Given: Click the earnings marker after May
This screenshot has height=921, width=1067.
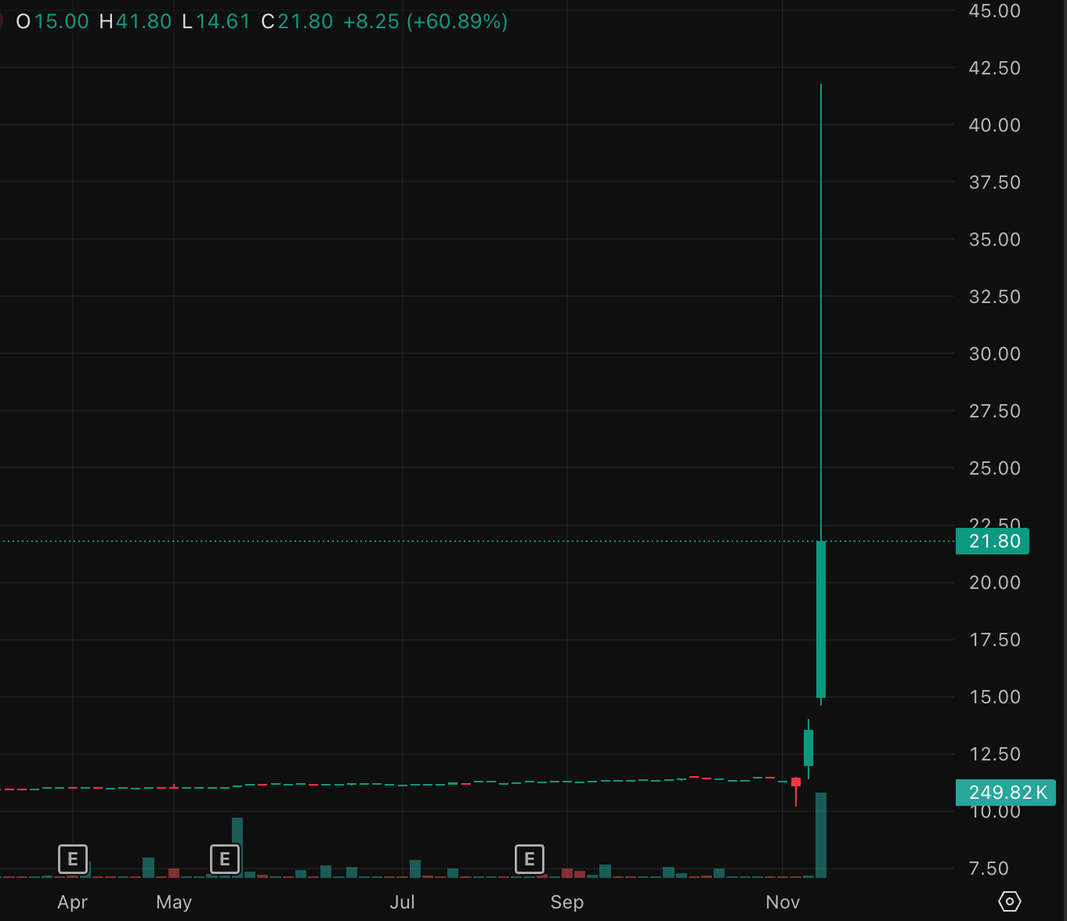Looking at the screenshot, I should pyautogui.click(x=225, y=859).
